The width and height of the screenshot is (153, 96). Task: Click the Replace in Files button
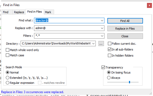coord(125,29)
